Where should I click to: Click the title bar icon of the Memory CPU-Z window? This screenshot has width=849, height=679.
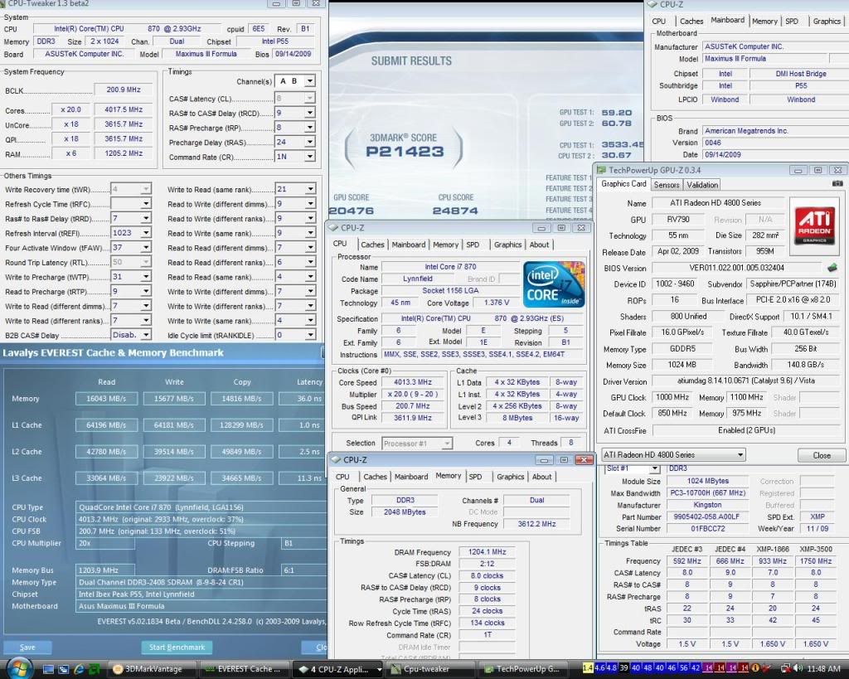click(336, 459)
